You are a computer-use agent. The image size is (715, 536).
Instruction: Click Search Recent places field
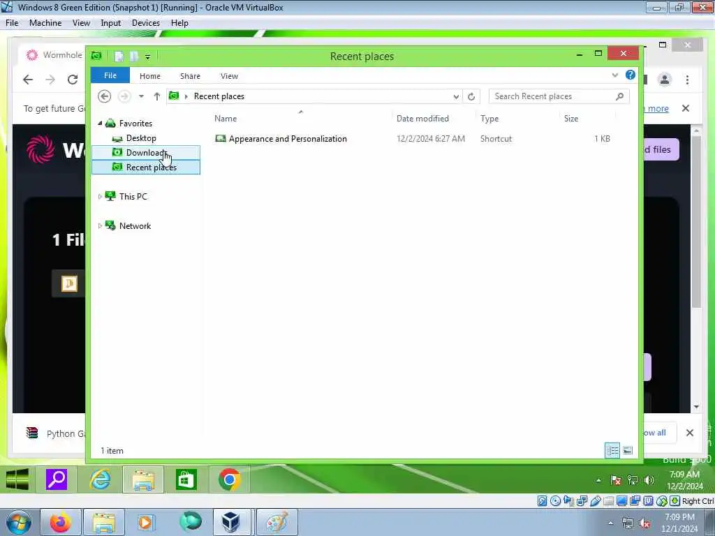click(559, 96)
